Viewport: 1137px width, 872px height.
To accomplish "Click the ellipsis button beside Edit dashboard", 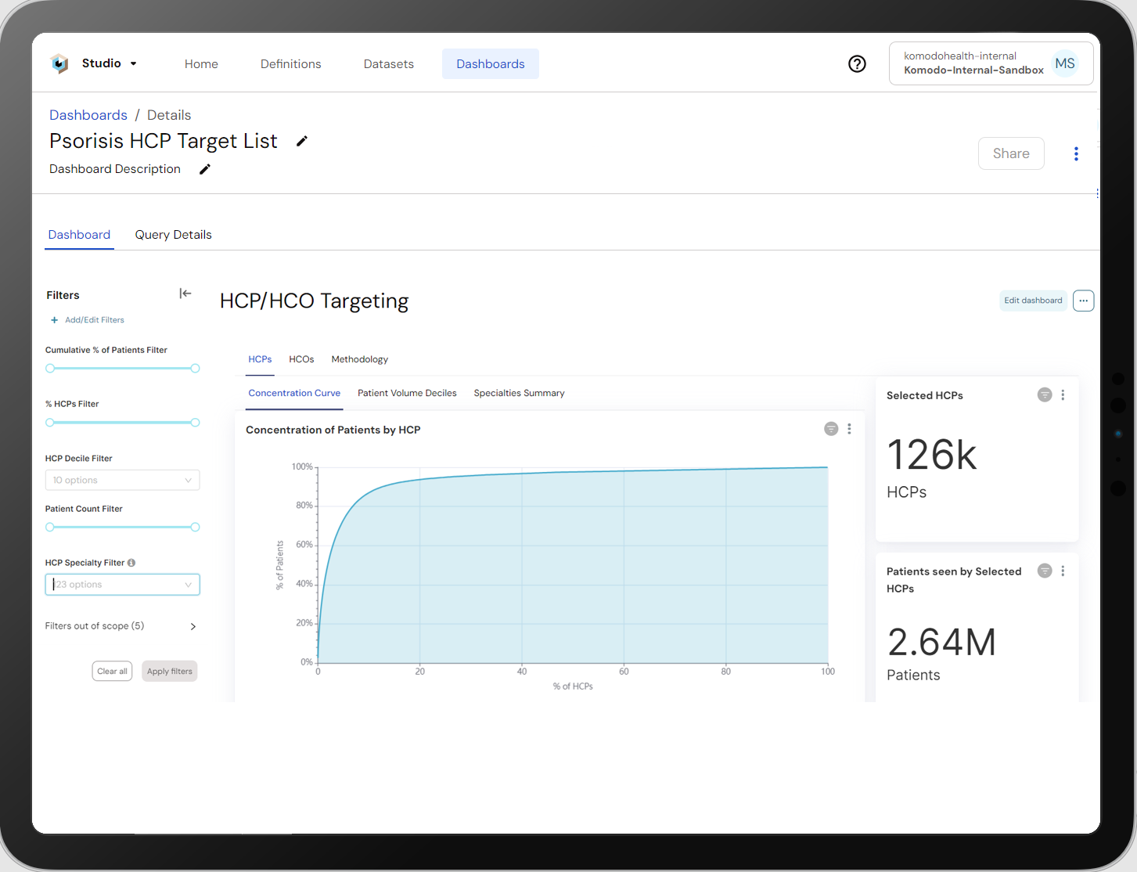I will (x=1083, y=300).
